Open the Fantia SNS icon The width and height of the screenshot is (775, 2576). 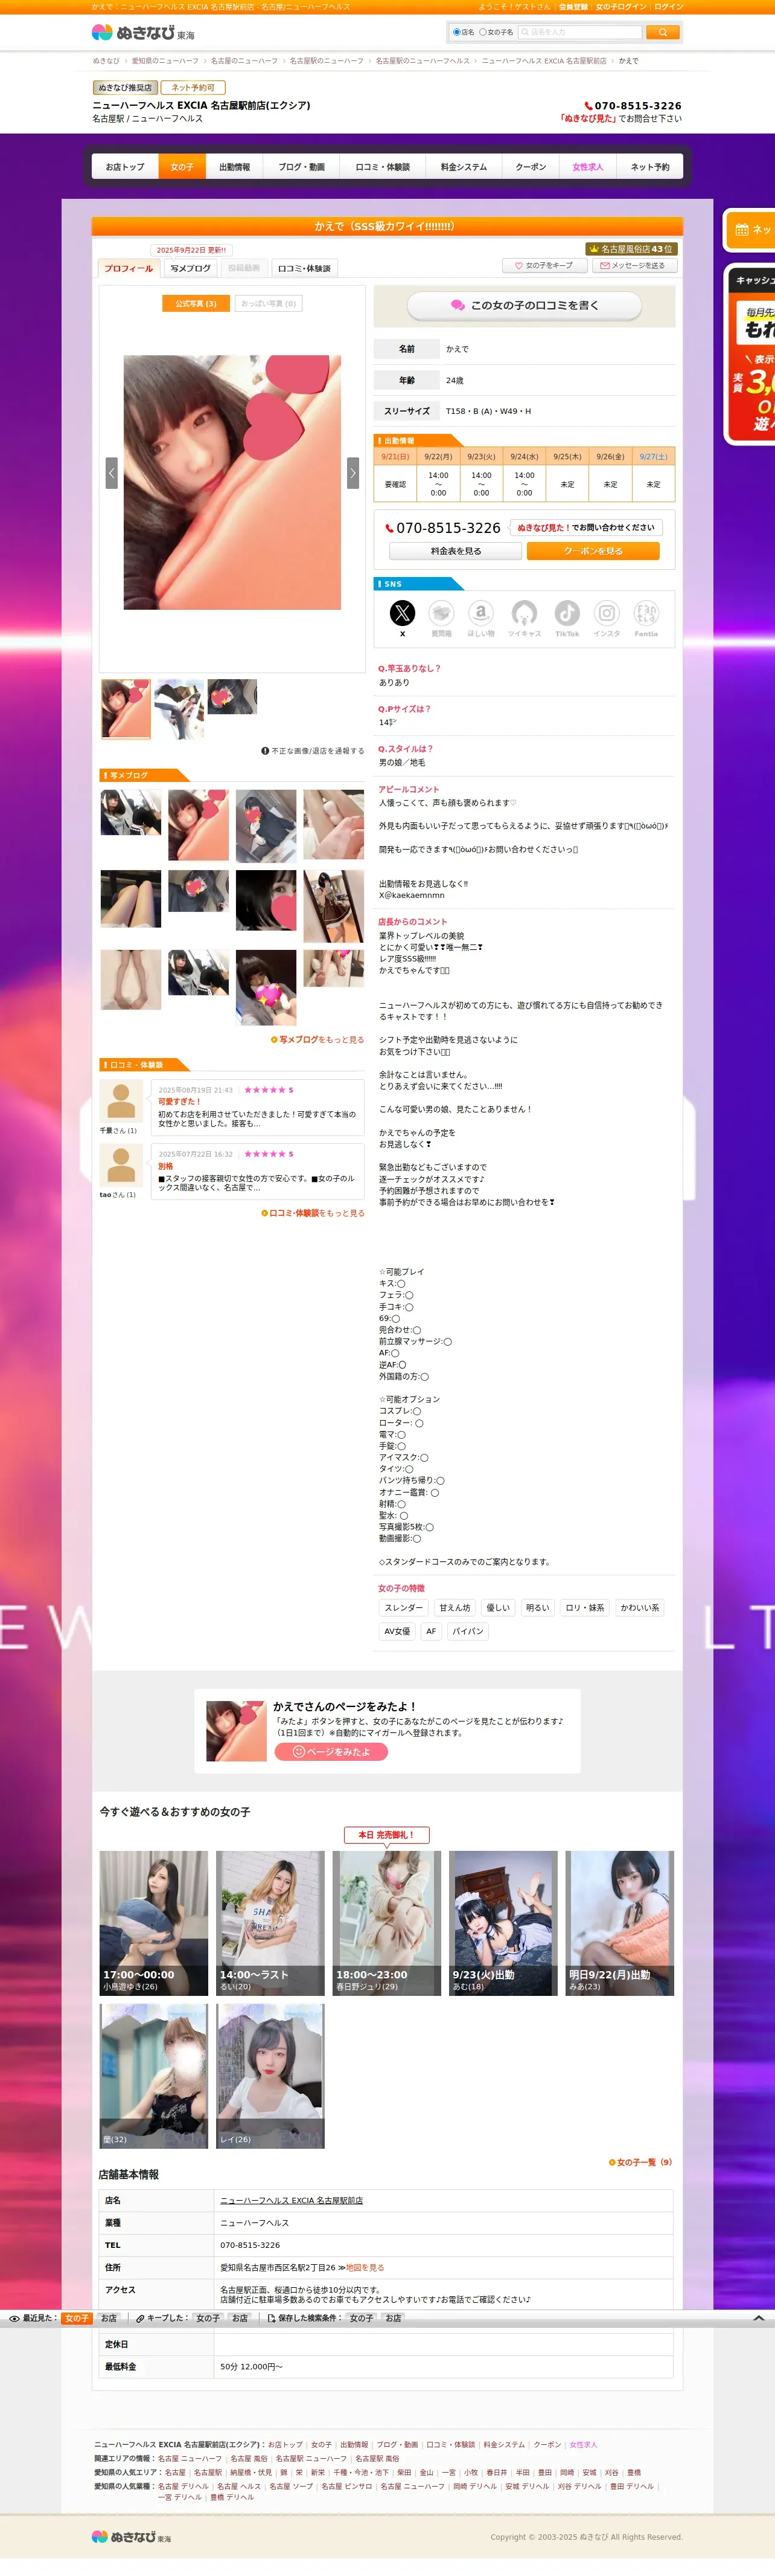[646, 612]
